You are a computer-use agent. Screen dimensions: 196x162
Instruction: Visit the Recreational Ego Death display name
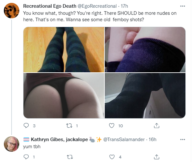49,6
